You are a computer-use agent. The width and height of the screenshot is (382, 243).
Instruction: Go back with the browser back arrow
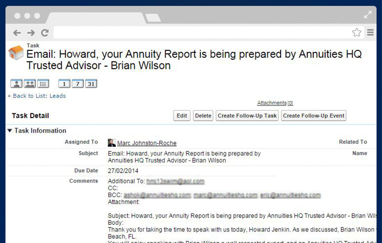[x=17, y=32]
